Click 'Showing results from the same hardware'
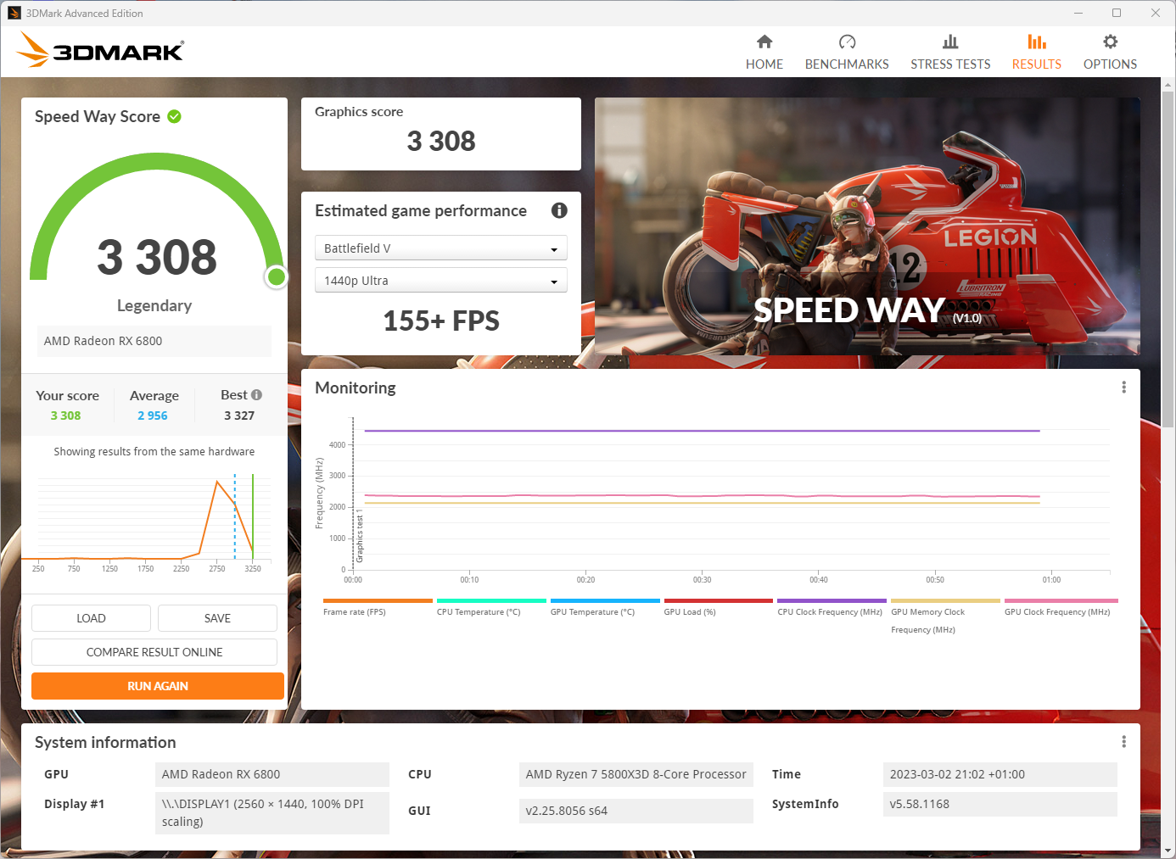This screenshot has height=859, width=1176. click(154, 452)
